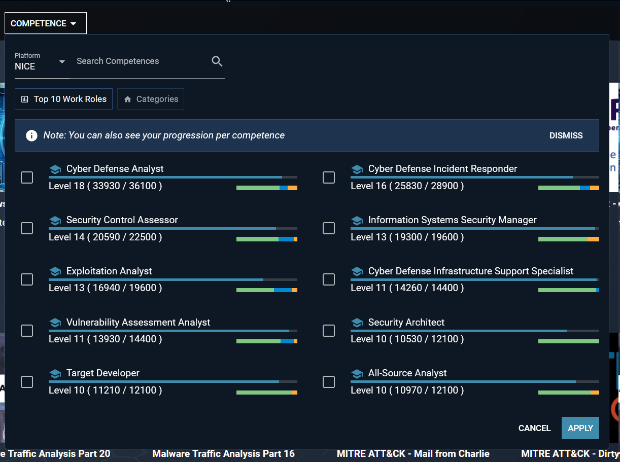This screenshot has height=462, width=620.
Task: Dismiss the progression note banner
Action: (x=566, y=135)
